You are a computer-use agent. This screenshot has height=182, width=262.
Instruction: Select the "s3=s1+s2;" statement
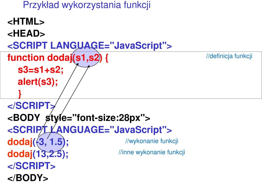pyautogui.click(x=41, y=70)
